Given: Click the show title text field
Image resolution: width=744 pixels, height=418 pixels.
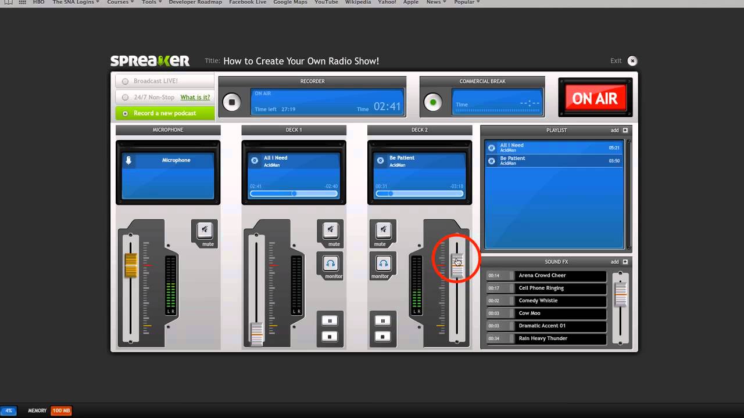Looking at the screenshot, I should pos(301,61).
